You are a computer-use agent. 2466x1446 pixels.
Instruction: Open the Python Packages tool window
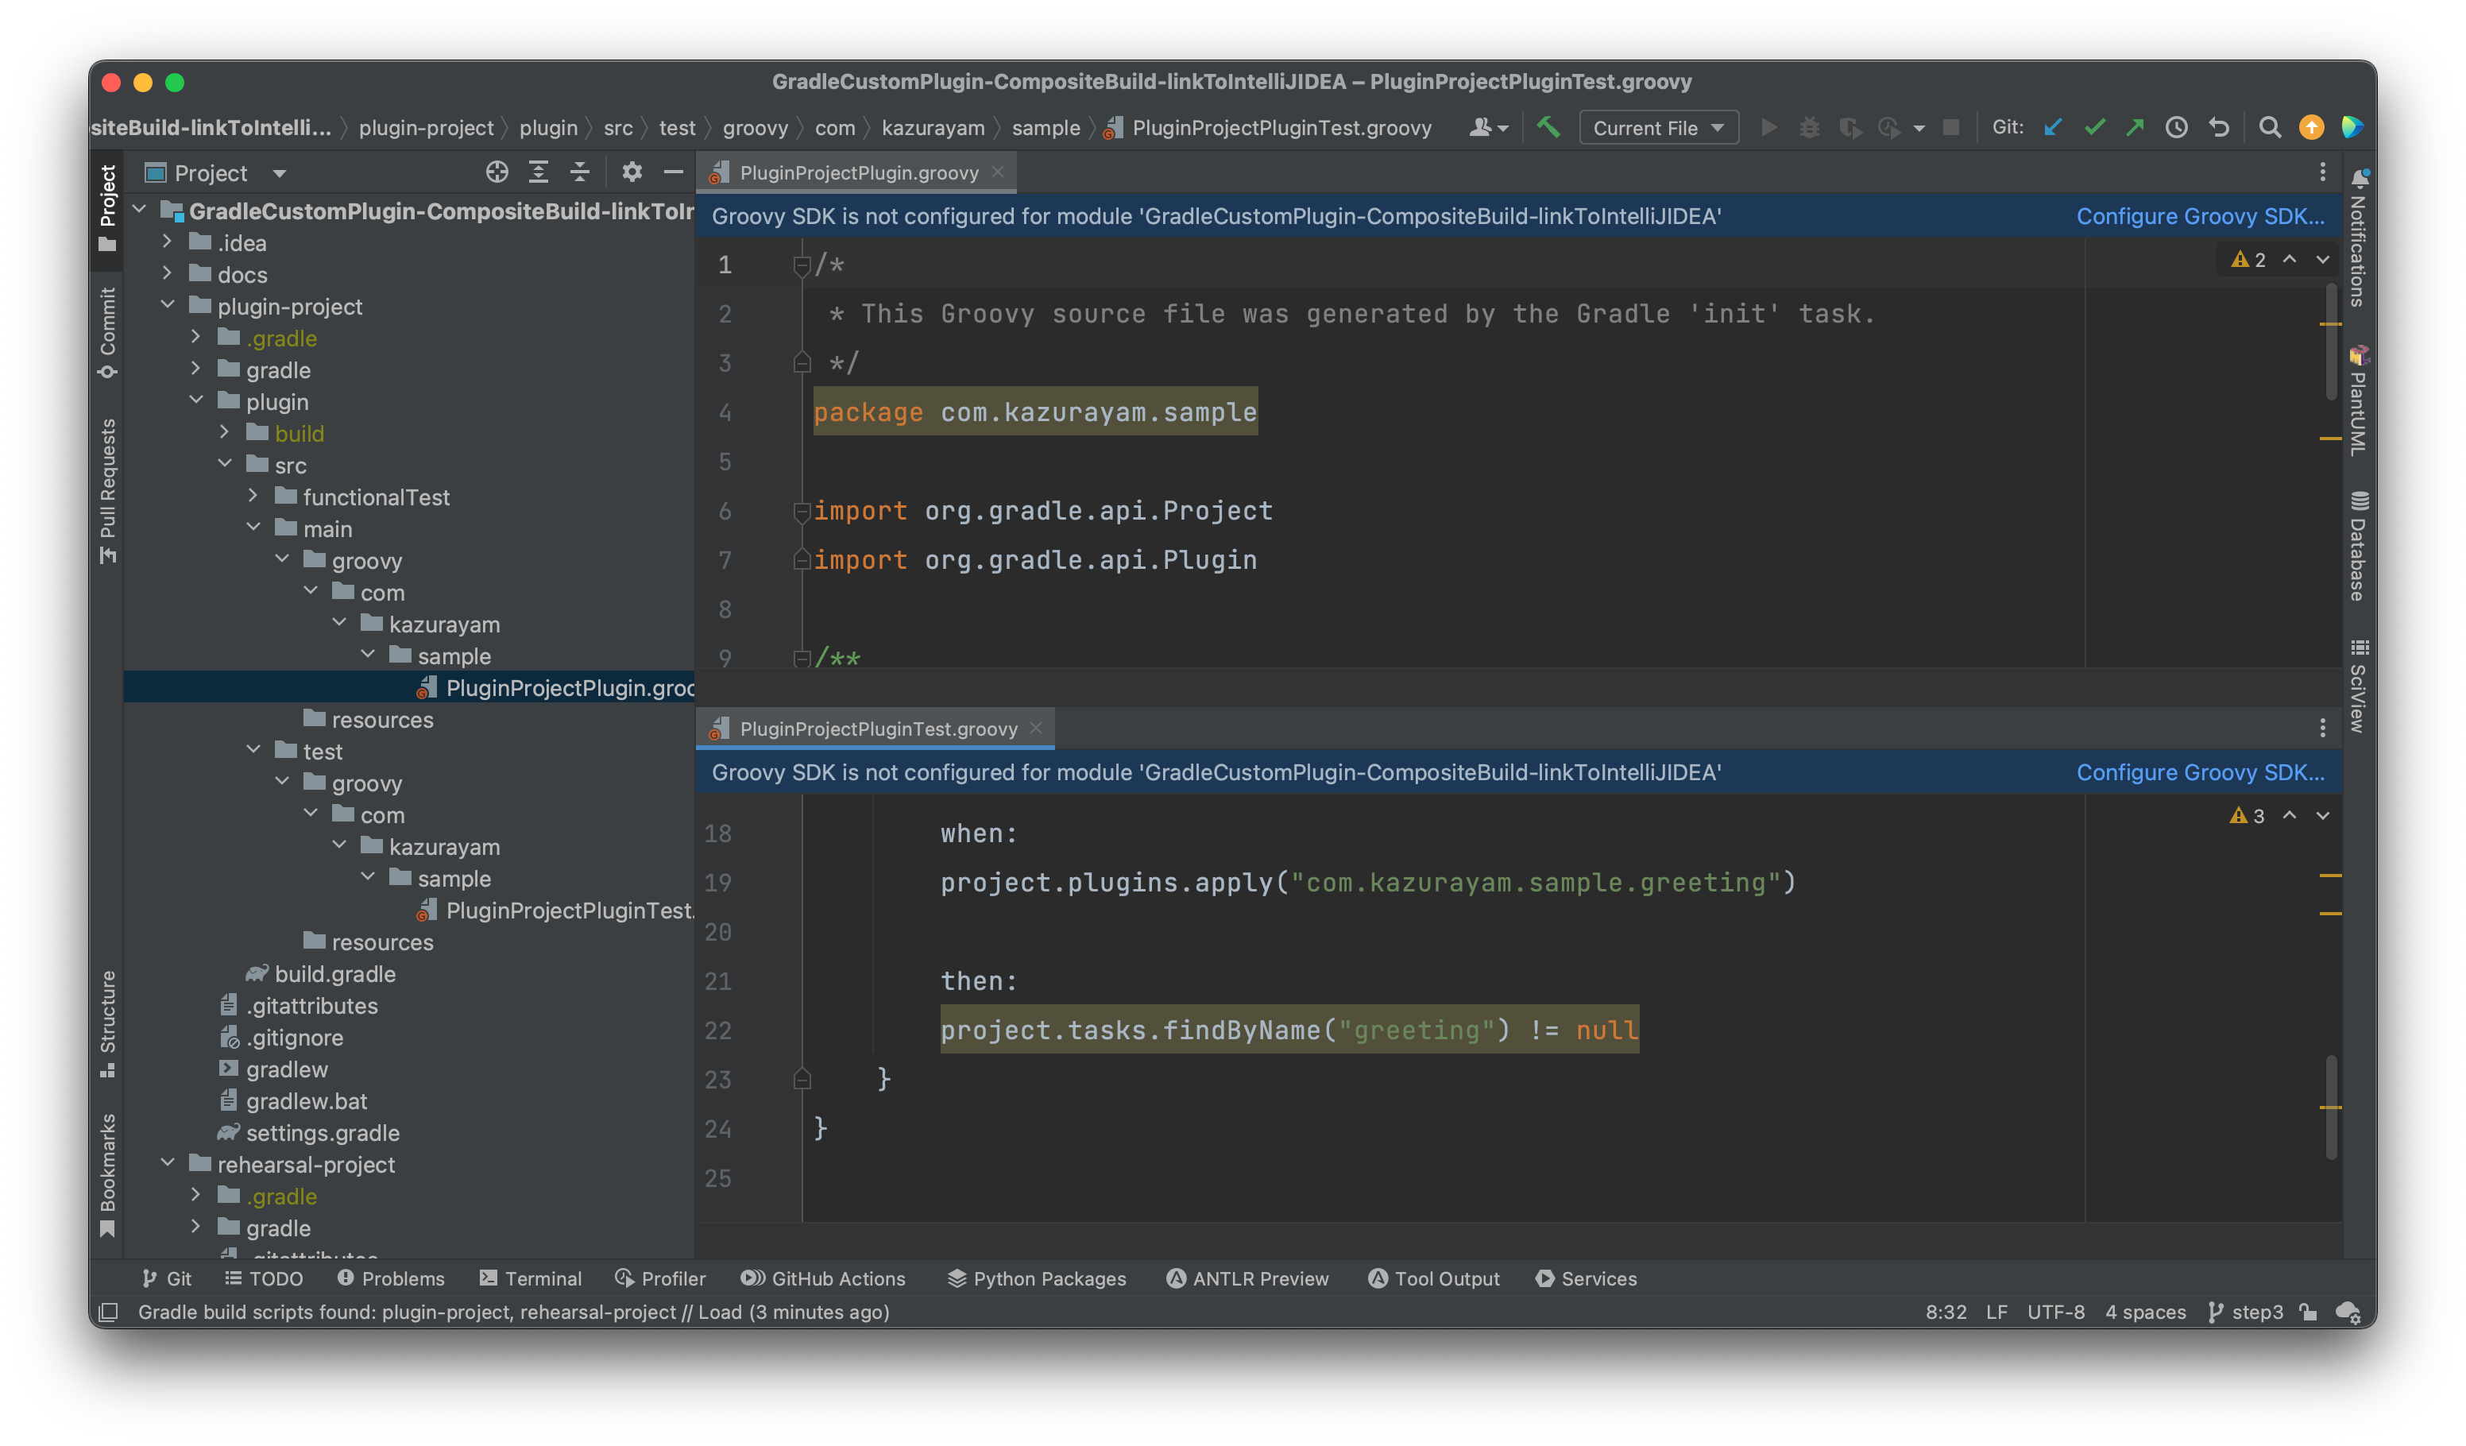[1038, 1278]
